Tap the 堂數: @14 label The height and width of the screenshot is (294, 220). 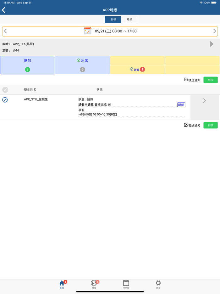pyautogui.click(x=10, y=50)
